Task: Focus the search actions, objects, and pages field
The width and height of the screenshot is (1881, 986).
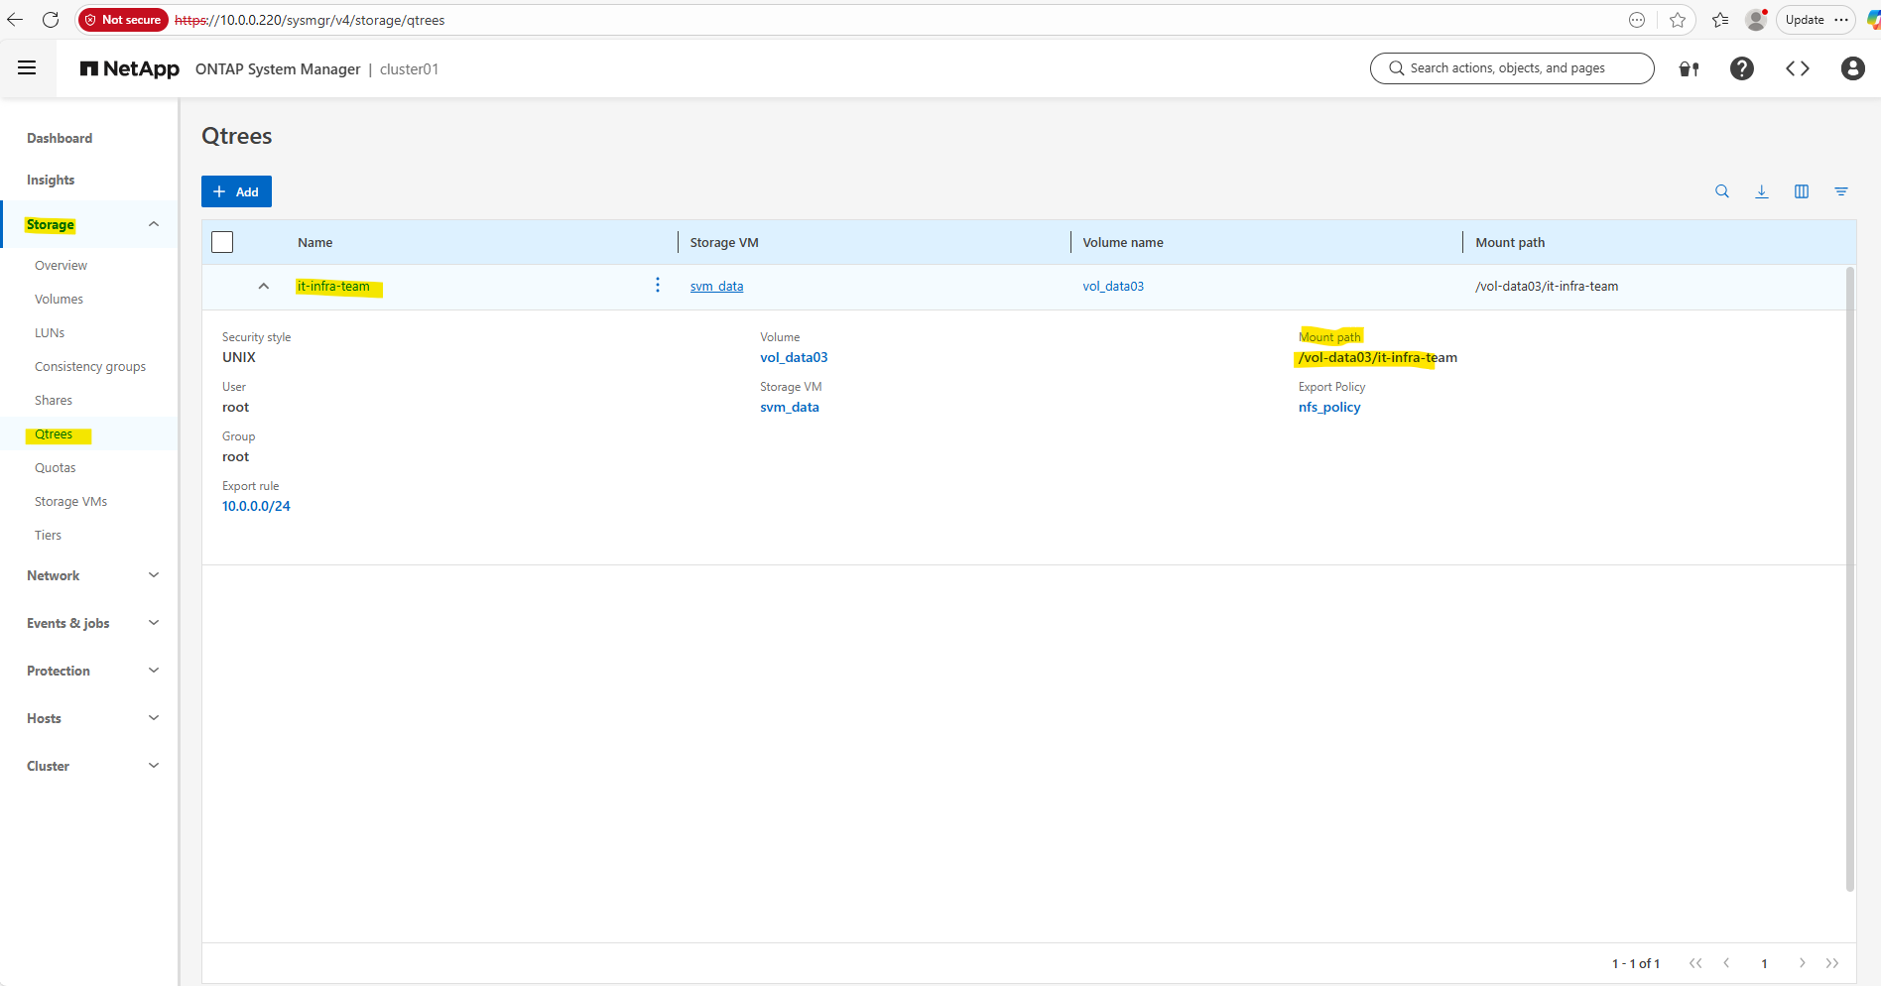Action: tap(1512, 68)
